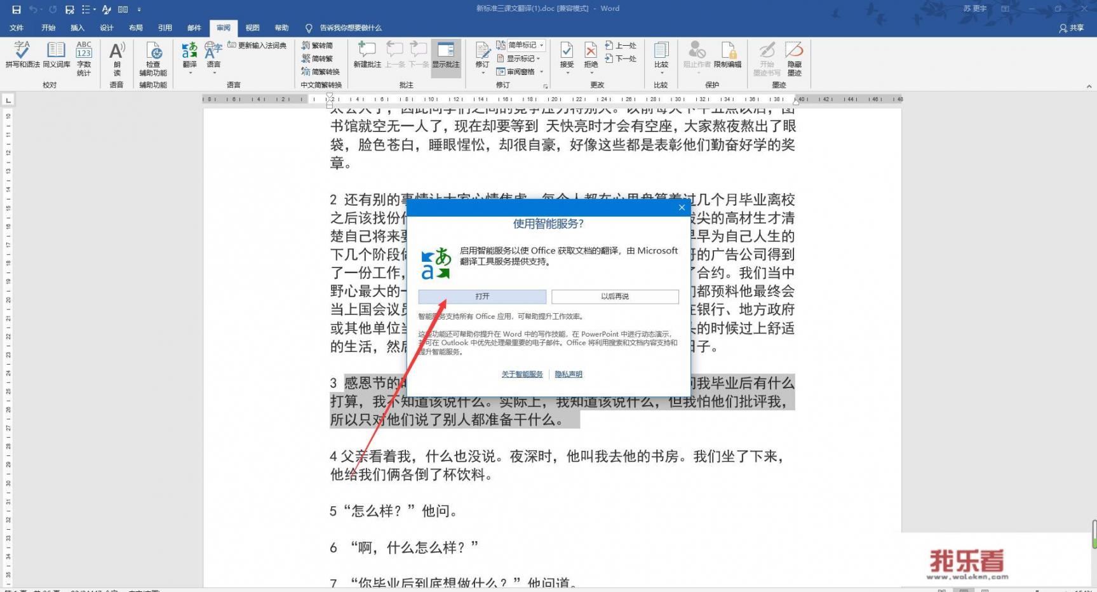Expand the Track Changes (修订) dropdown arrow
Viewport: 1097px width, 592px height.
482,73
